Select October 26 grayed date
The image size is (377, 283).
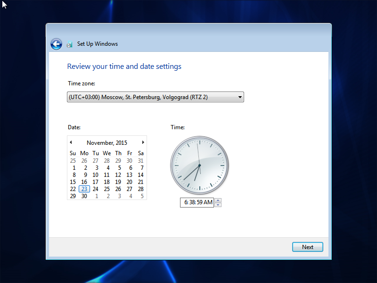[84, 160]
